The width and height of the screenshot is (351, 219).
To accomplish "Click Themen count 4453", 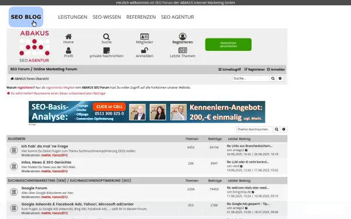I will click(191, 147).
